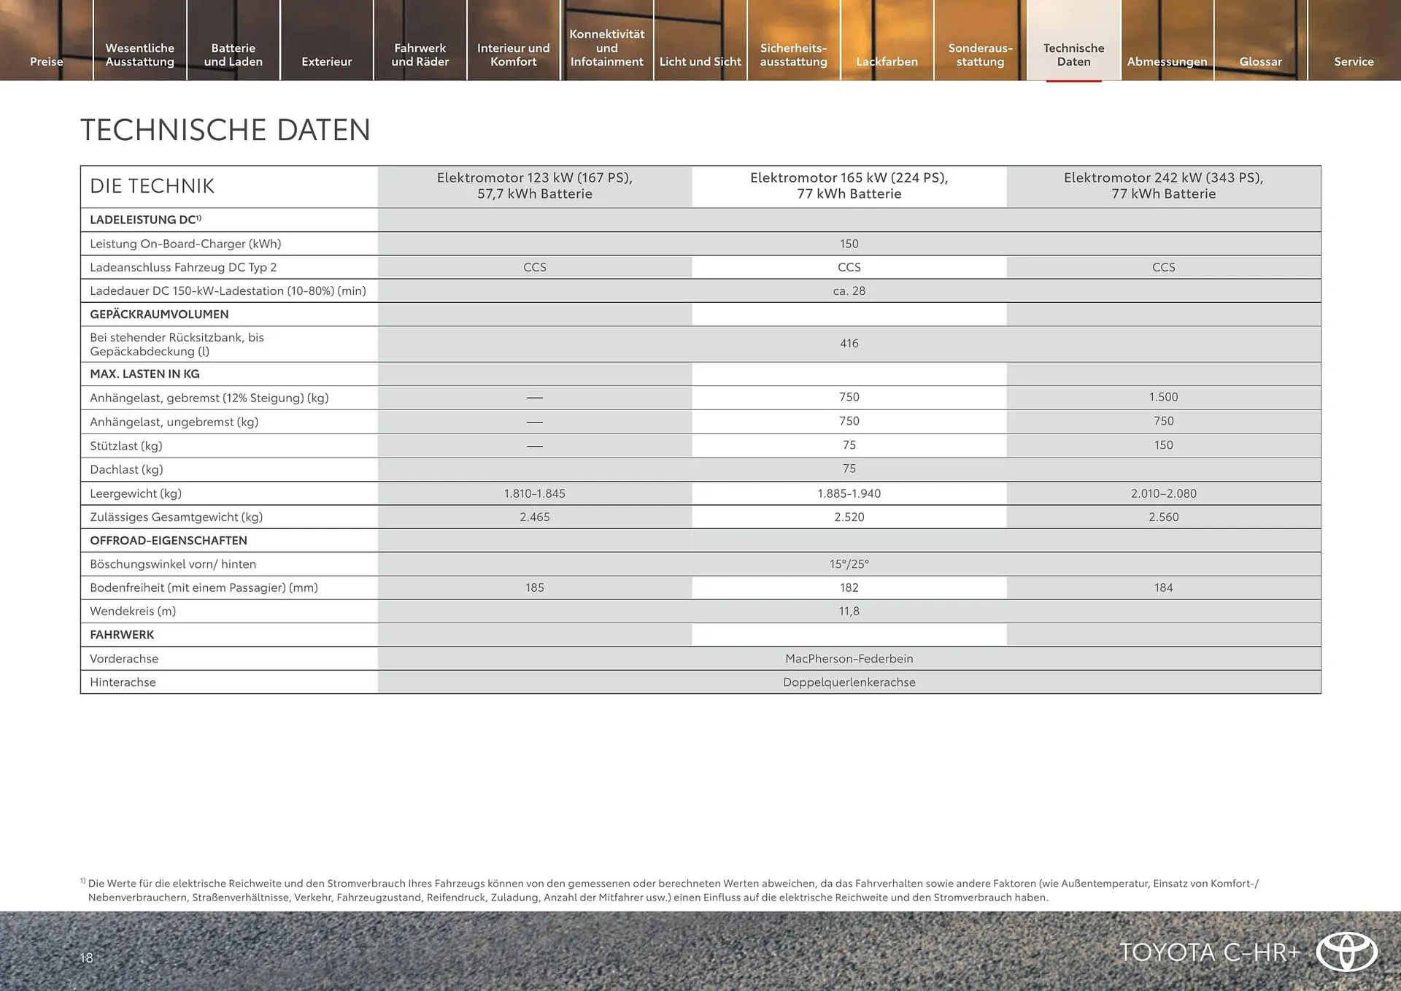Image resolution: width=1401 pixels, height=991 pixels.
Task: Navigate to Licht und Sicht
Action: 700,61
